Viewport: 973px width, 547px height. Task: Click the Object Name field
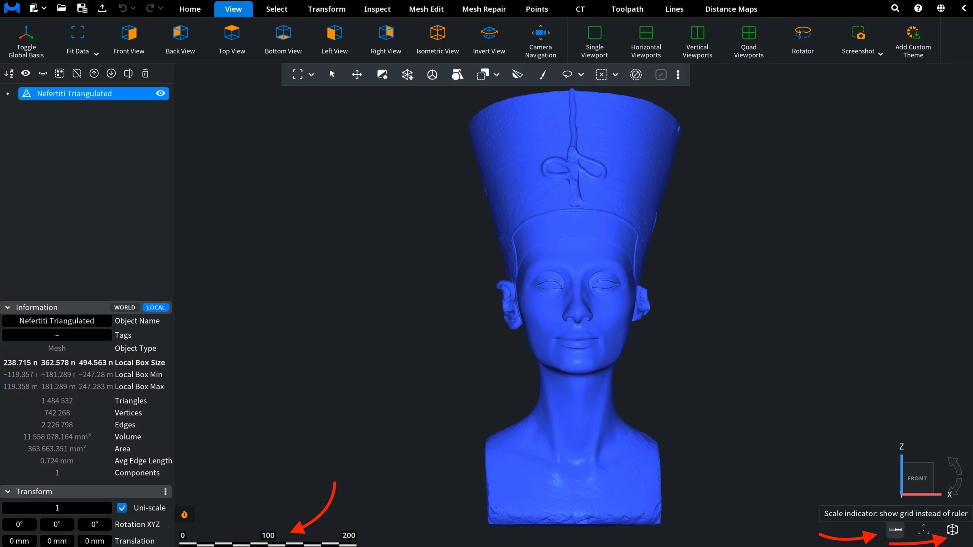click(x=57, y=321)
